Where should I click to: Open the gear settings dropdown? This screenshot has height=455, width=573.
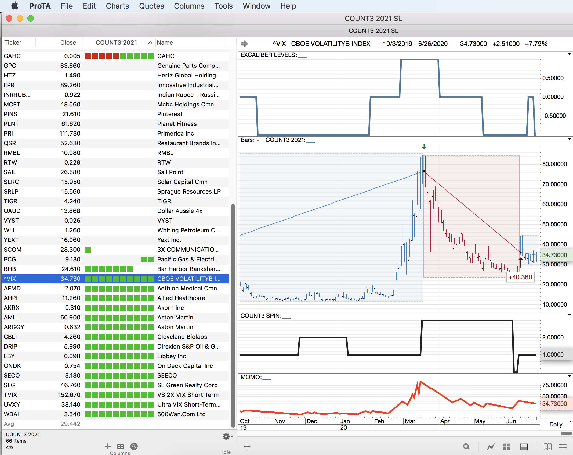tap(227, 436)
